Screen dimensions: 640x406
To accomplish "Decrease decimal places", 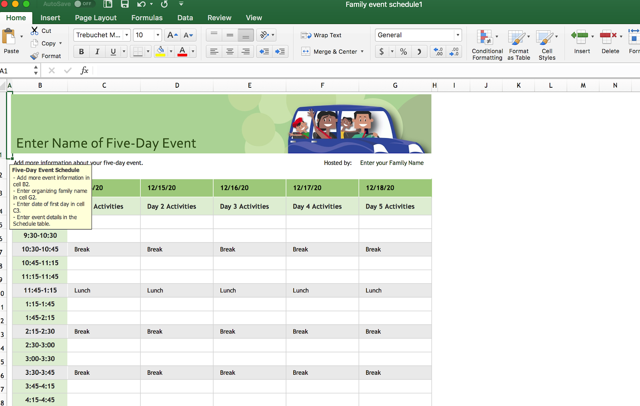I will click(x=454, y=52).
